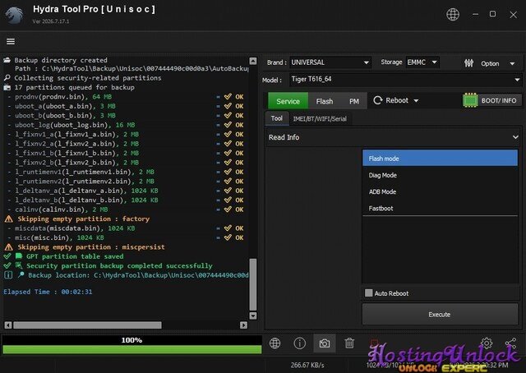The image size is (526, 373).
Task: Select ADB Mode in the list
Action: (x=440, y=191)
